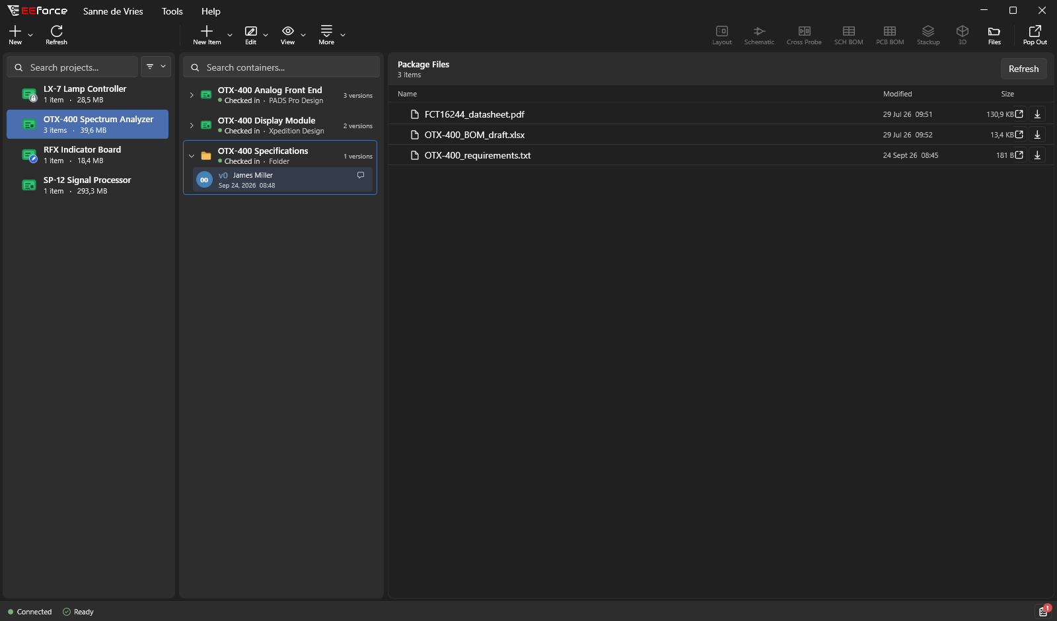Download OTX-400_BOM_draft.xlsx
1057x621 pixels.
coord(1037,135)
